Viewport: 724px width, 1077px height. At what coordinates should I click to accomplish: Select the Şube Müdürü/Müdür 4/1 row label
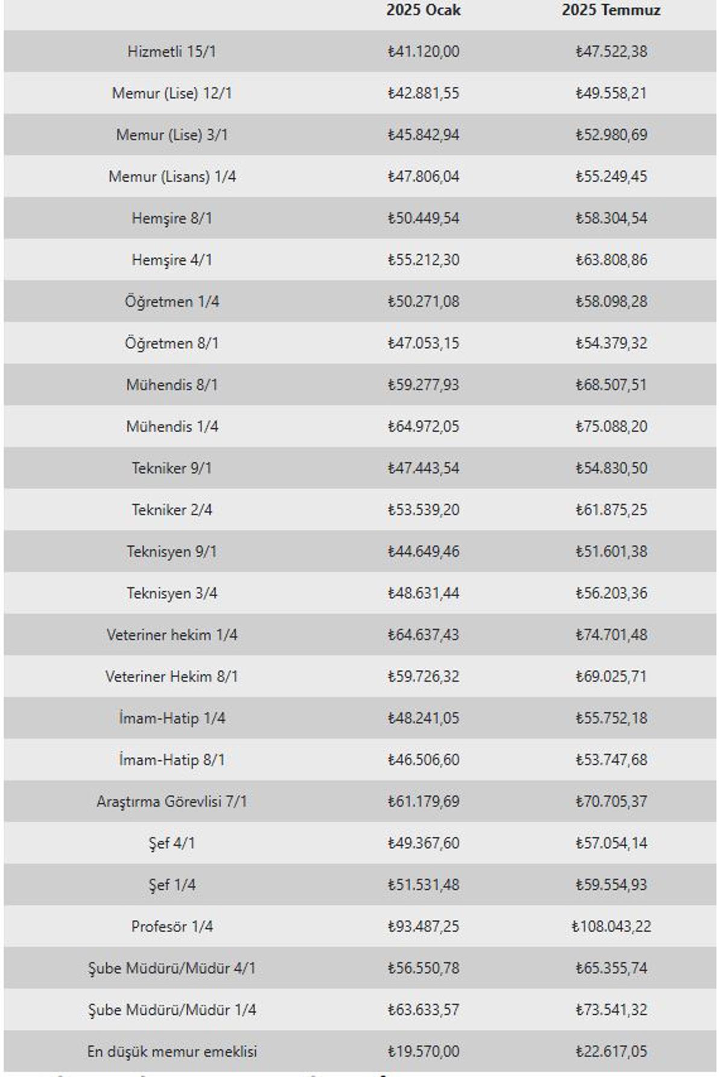172,968
